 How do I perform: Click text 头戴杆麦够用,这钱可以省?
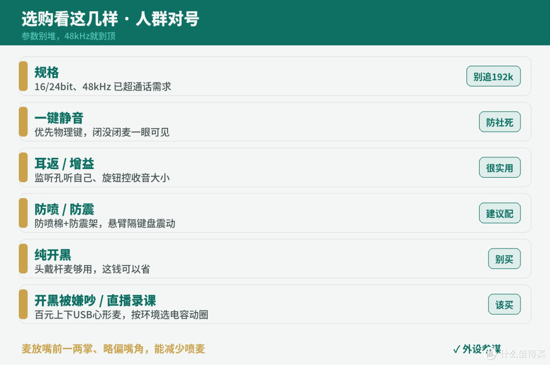click(92, 269)
